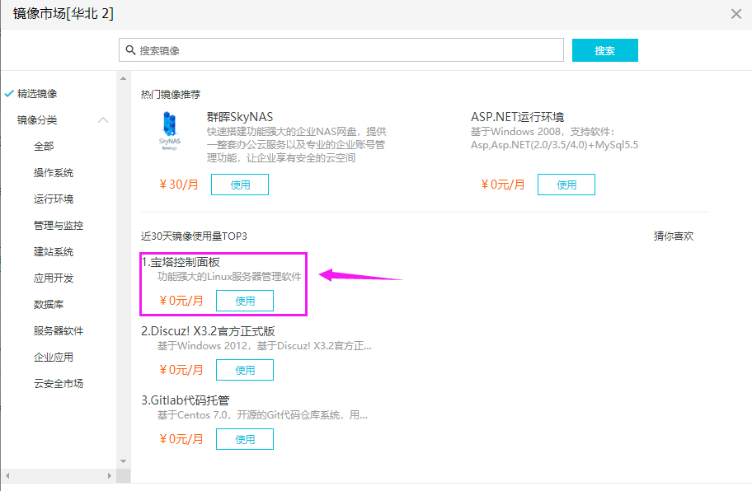Viewport: 752px width, 491px height.
Task: Go to 管理与监控 category
Action: (59, 225)
